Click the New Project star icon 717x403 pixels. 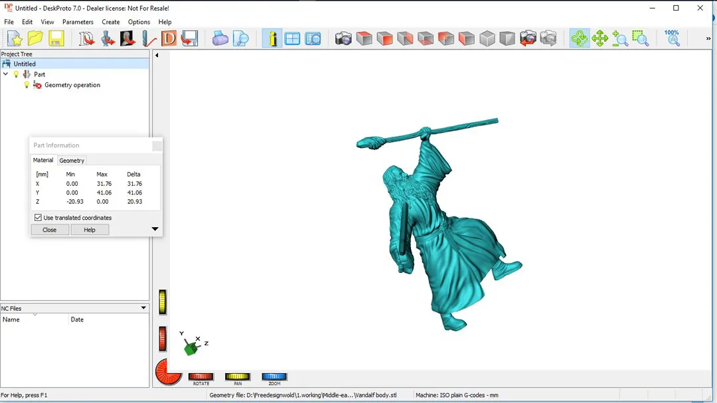[15, 39]
